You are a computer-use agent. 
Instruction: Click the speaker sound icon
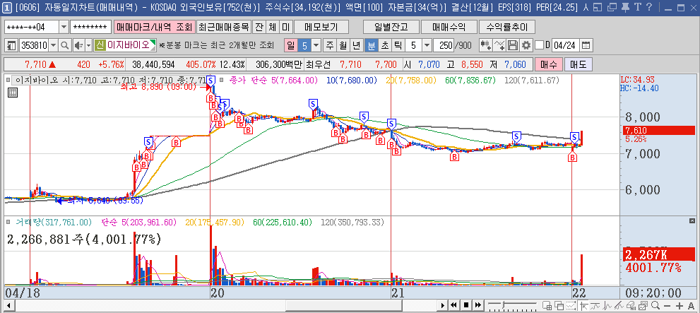(x=78, y=45)
